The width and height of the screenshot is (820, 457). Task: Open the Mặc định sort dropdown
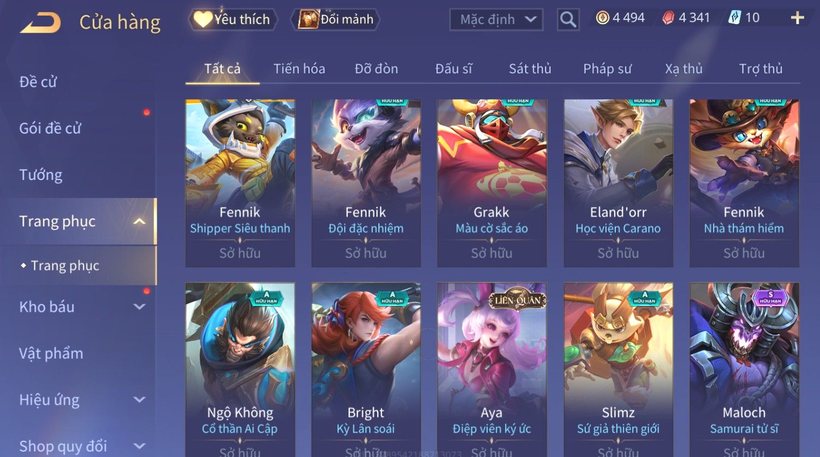pyautogui.click(x=496, y=20)
